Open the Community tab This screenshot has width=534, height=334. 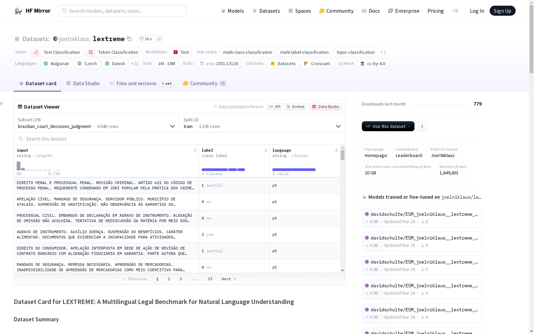coord(204,83)
